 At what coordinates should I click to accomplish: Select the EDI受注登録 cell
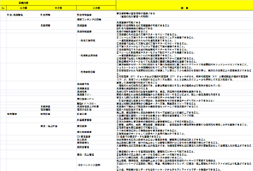(x=83, y=137)
